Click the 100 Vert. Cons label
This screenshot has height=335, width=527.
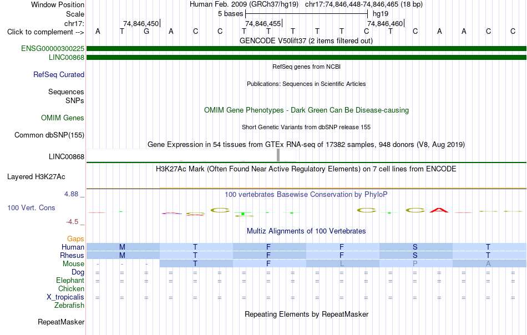[x=31, y=207]
